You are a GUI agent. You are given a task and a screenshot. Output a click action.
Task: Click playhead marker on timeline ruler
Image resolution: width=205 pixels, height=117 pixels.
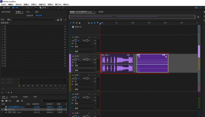tap(100, 24)
